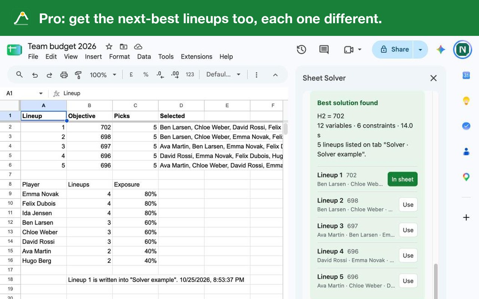This screenshot has height=299, width=479.
Task: Star the Team budget 2026 document
Action: point(109,46)
